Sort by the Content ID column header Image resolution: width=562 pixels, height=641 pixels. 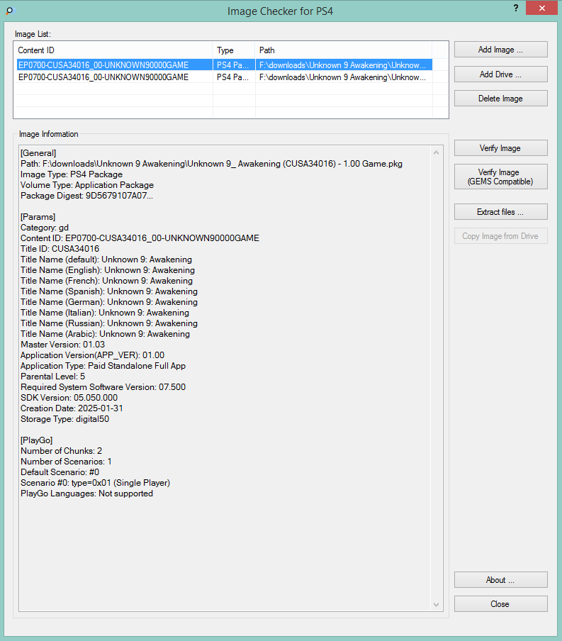[x=113, y=50]
